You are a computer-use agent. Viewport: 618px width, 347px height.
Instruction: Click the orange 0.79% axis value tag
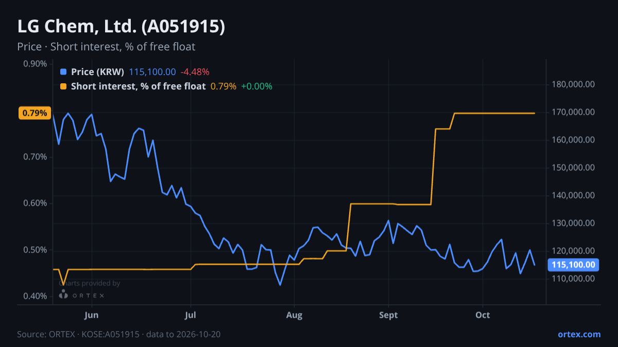pyautogui.click(x=35, y=113)
